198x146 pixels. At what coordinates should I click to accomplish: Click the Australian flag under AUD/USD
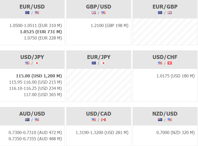click(27, 120)
